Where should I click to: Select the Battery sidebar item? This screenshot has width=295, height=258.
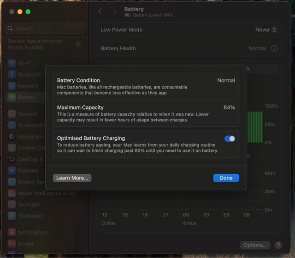pyautogui.click(x=25, y=97)
